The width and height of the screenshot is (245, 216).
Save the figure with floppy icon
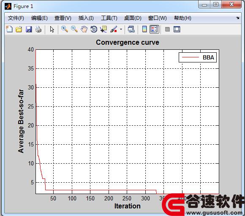[29, 29]
